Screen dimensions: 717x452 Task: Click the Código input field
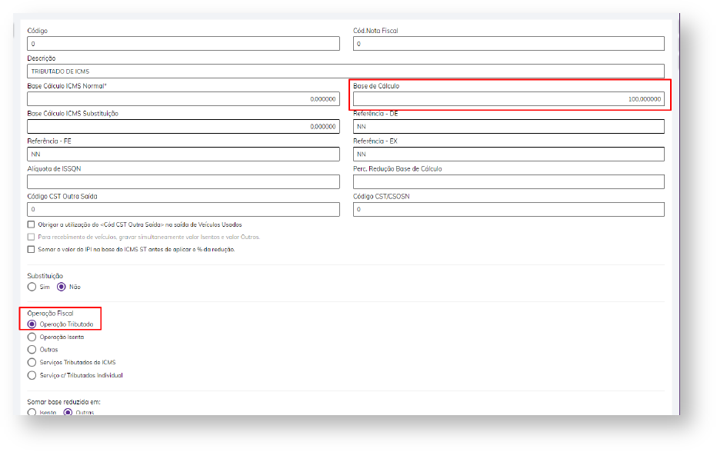tap(183, 44)
